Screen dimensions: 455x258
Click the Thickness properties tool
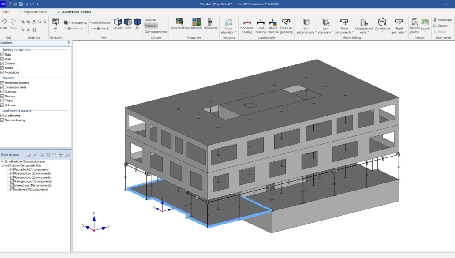pos(210,23)
